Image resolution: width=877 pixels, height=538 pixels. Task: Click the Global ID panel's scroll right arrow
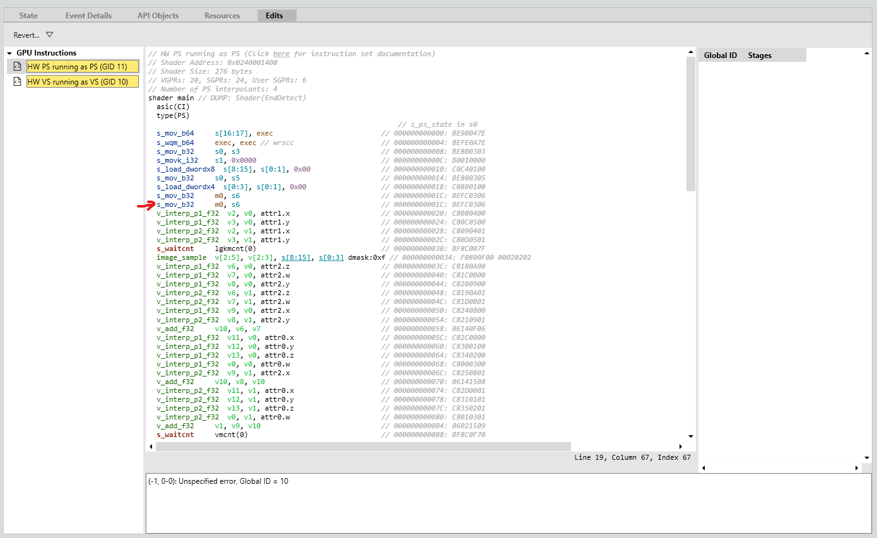coord(857,468)
